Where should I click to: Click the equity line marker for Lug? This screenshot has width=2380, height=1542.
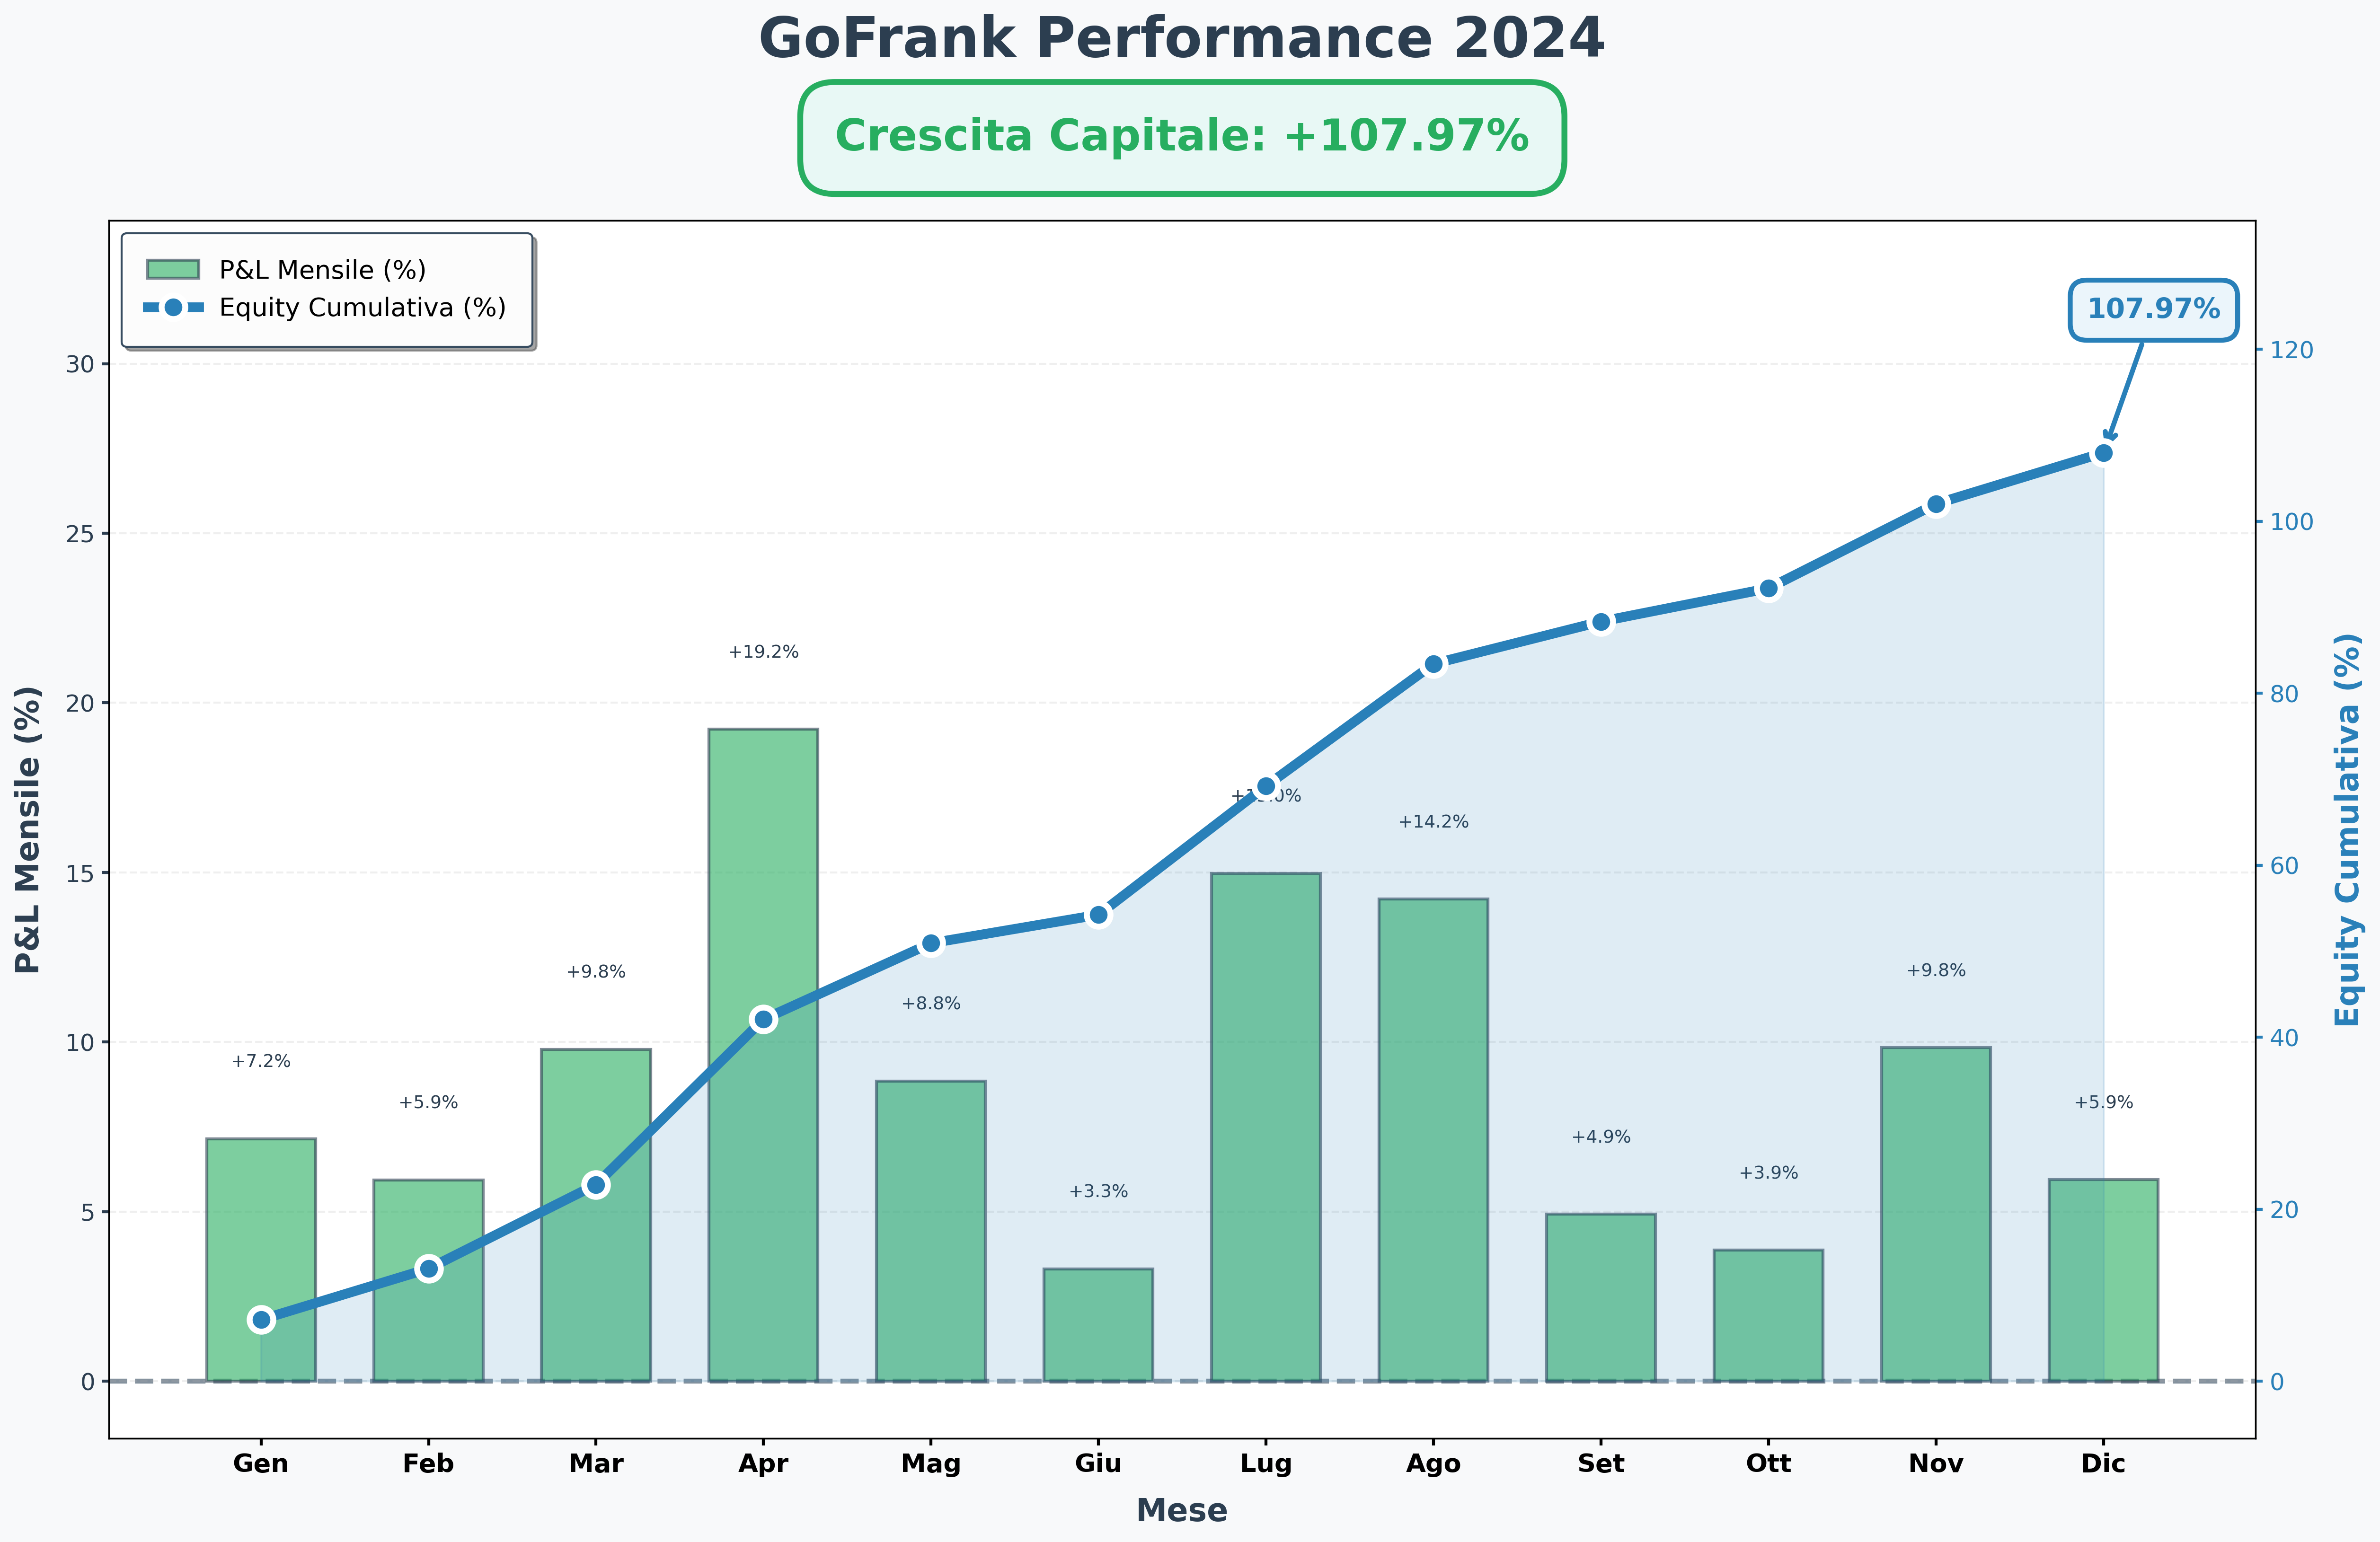(x=1266, y=786)
